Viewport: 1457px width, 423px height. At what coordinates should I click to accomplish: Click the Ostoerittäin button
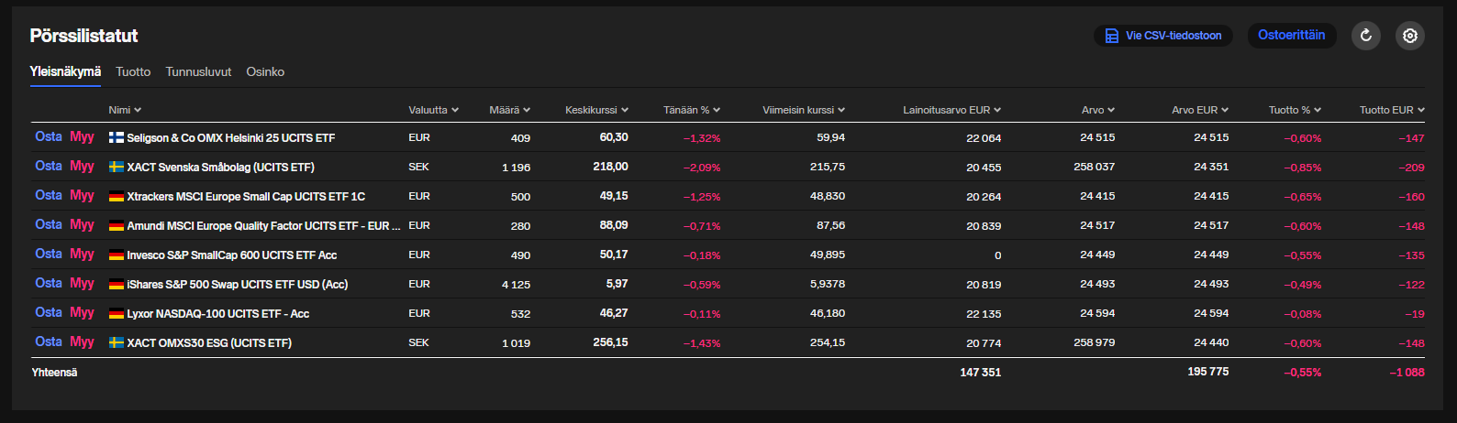[1292, 35]
